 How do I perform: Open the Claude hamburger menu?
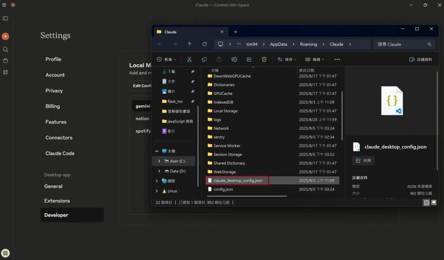[x=4, y=5]
